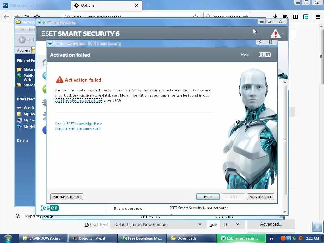Click Publish to the Web task in explorer

(26, 78)
